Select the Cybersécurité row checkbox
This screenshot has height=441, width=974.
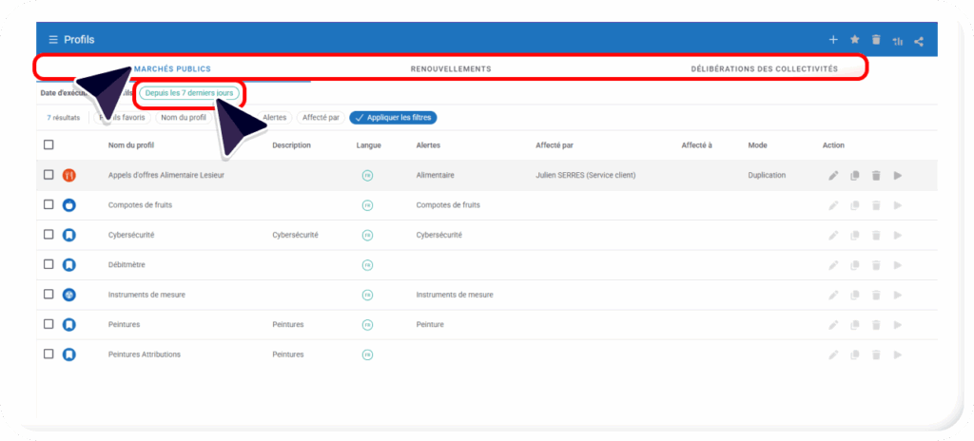coord(49,234)
